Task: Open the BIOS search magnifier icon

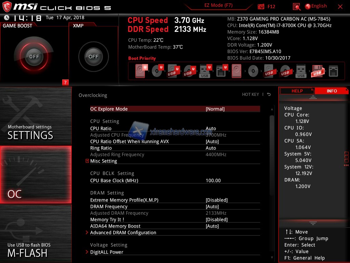Action: point(297,7)
